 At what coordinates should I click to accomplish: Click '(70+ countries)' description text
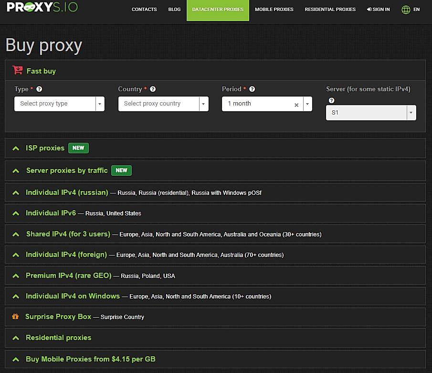264,255
